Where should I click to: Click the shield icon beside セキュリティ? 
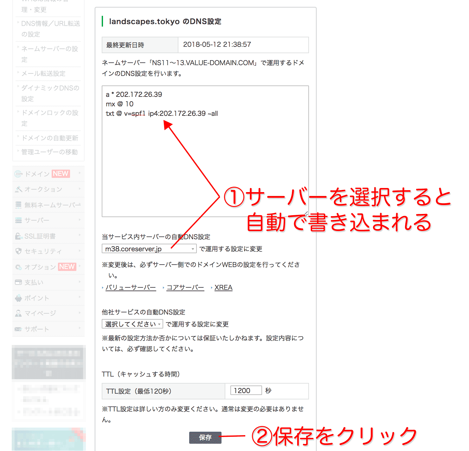coord(18,251)
